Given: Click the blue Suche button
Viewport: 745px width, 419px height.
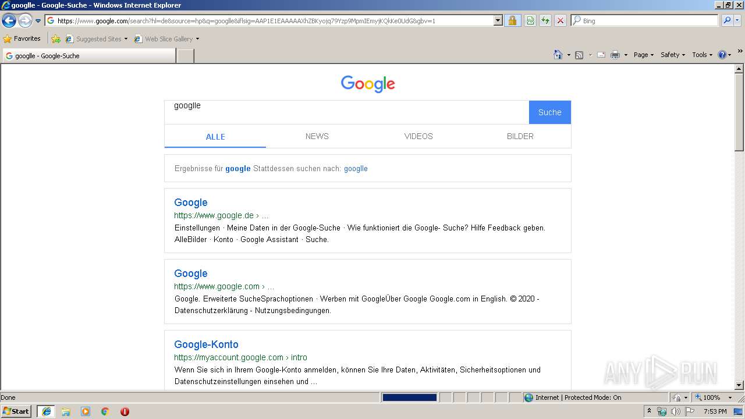Looking at the screenshot, I should pos(549,112).
